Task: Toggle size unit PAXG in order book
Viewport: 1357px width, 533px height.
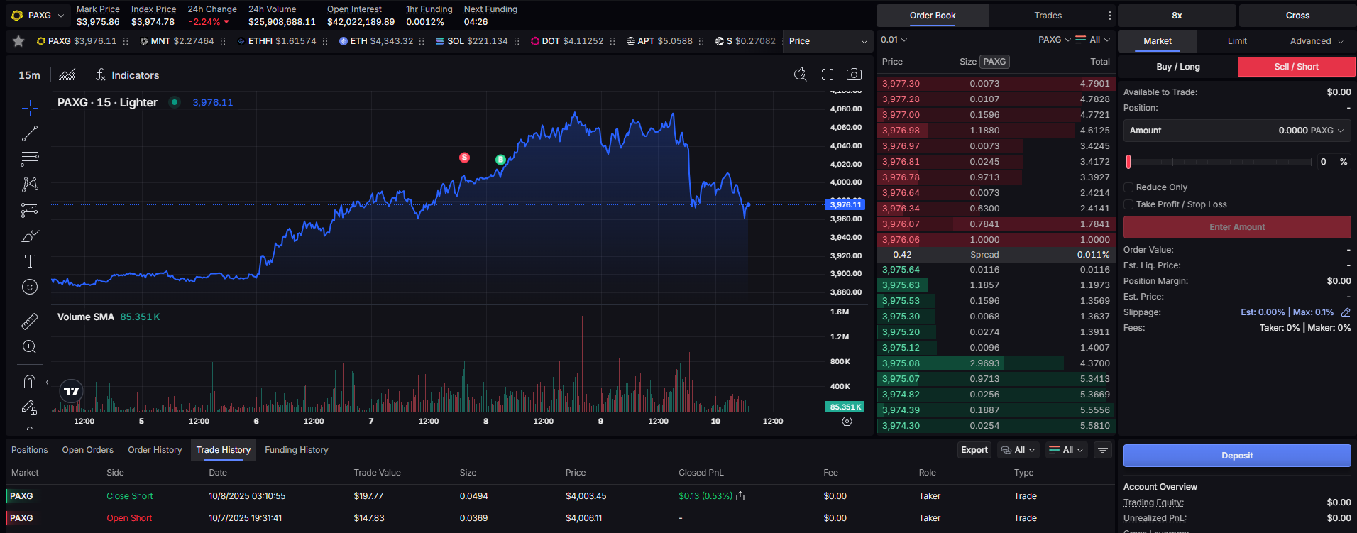Action: 994,62
